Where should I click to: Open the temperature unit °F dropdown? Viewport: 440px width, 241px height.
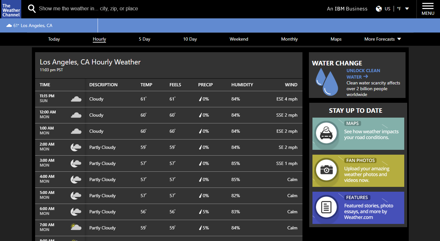coord(402,9)
